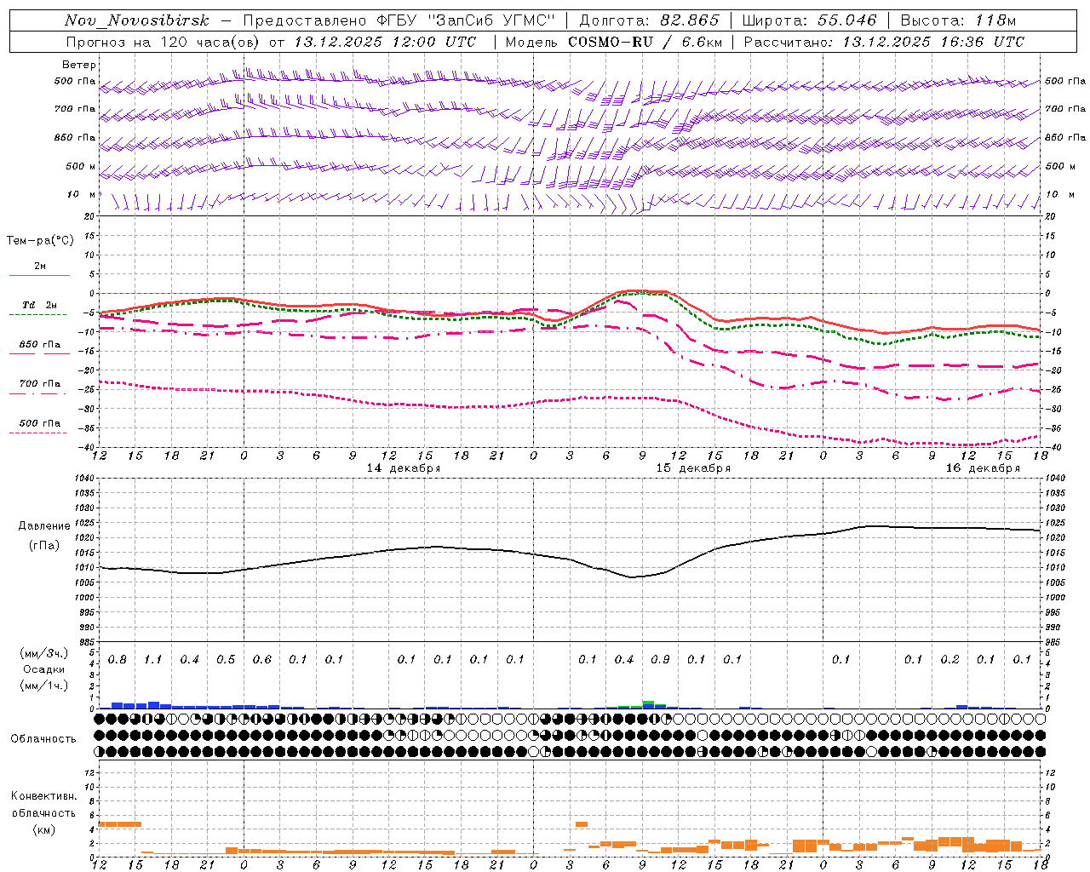Select the text Предоставлено ФГБУ "ЗапСиб УГМС"
The height and width of the screenshot is (872, 1090).
coord(399,20)
